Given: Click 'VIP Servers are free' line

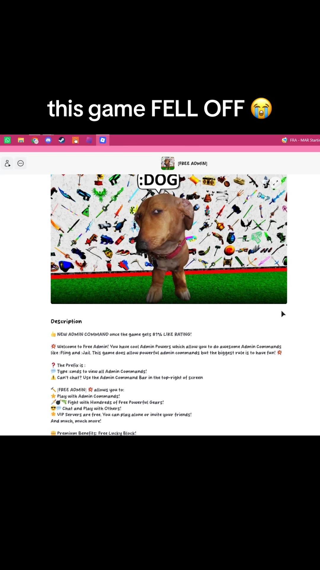Looking at the screenshot, I should (x=121, y=415).
